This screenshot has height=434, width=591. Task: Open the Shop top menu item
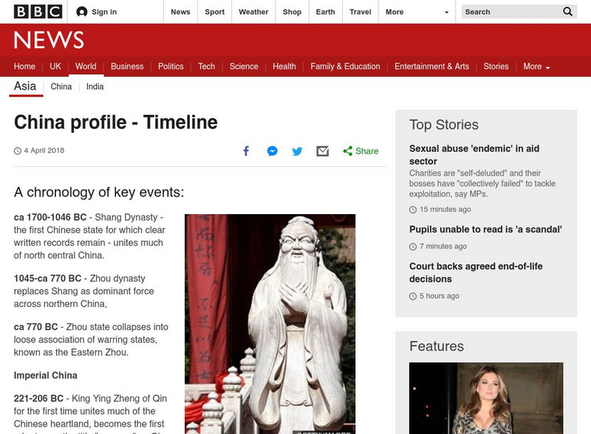click(x=292, y=12)
